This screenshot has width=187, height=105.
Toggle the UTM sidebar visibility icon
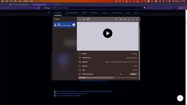click(x=84, y=19)
